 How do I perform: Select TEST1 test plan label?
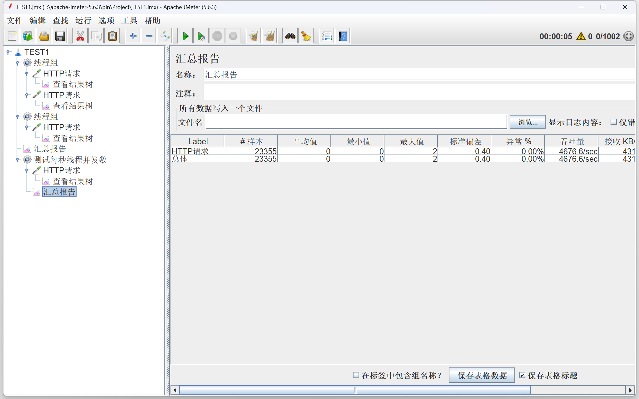[x=37, y=52]
